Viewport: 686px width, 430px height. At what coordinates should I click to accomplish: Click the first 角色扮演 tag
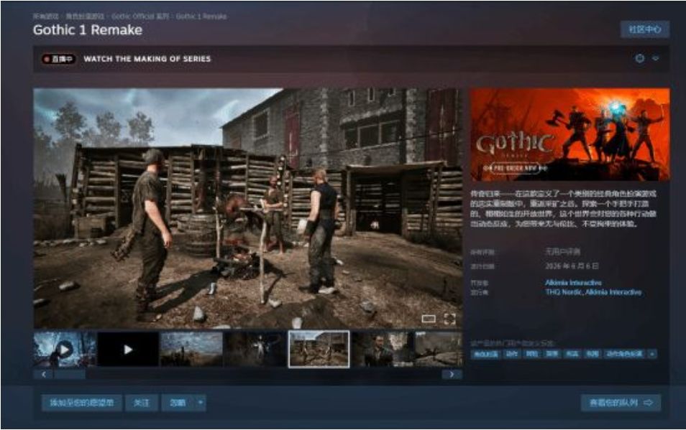(x=485, y=354)
